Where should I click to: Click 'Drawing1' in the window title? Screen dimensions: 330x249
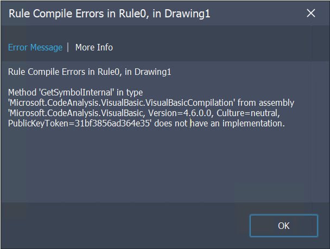(x=187, y=14)
